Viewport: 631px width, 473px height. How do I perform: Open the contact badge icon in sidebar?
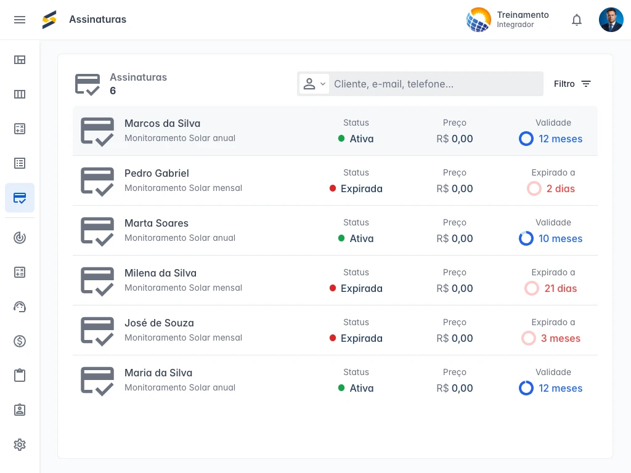[20, 410]
